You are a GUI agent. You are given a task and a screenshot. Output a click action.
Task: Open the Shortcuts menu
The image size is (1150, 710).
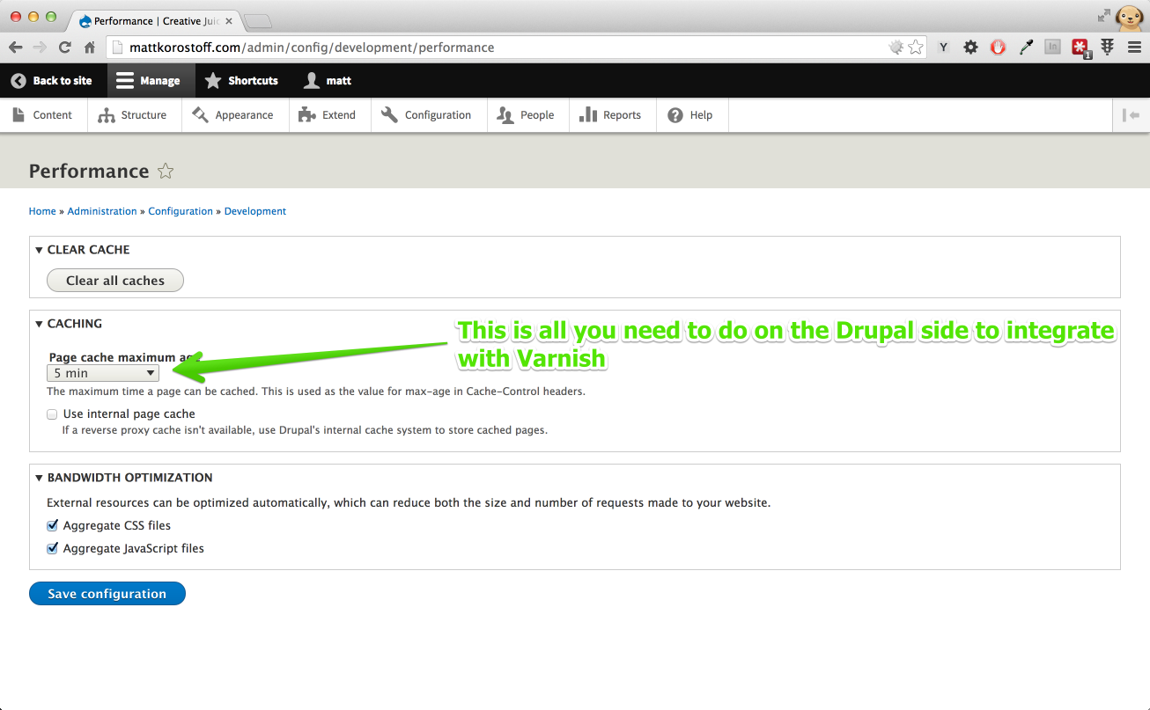(241, 80)
